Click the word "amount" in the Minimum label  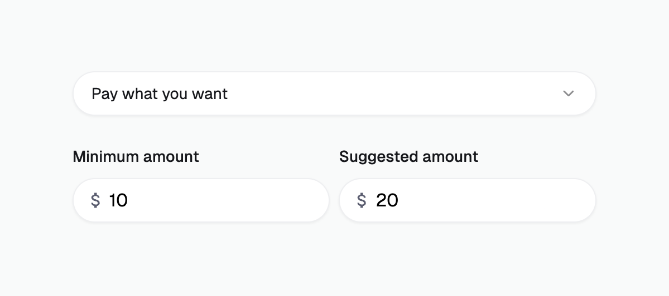(171, 156)
